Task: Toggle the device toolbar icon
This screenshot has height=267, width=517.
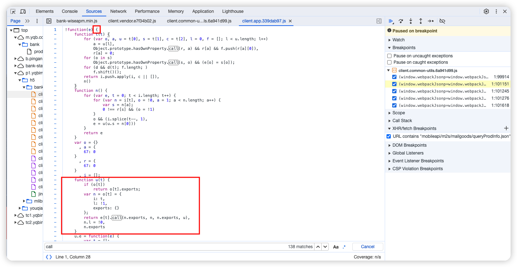Action: click(23, 11)
